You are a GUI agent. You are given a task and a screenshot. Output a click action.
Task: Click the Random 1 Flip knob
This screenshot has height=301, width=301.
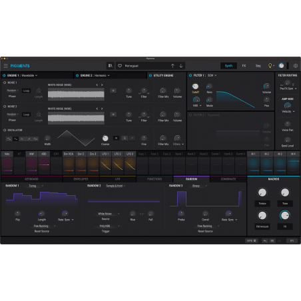click(x=17, y=214)
